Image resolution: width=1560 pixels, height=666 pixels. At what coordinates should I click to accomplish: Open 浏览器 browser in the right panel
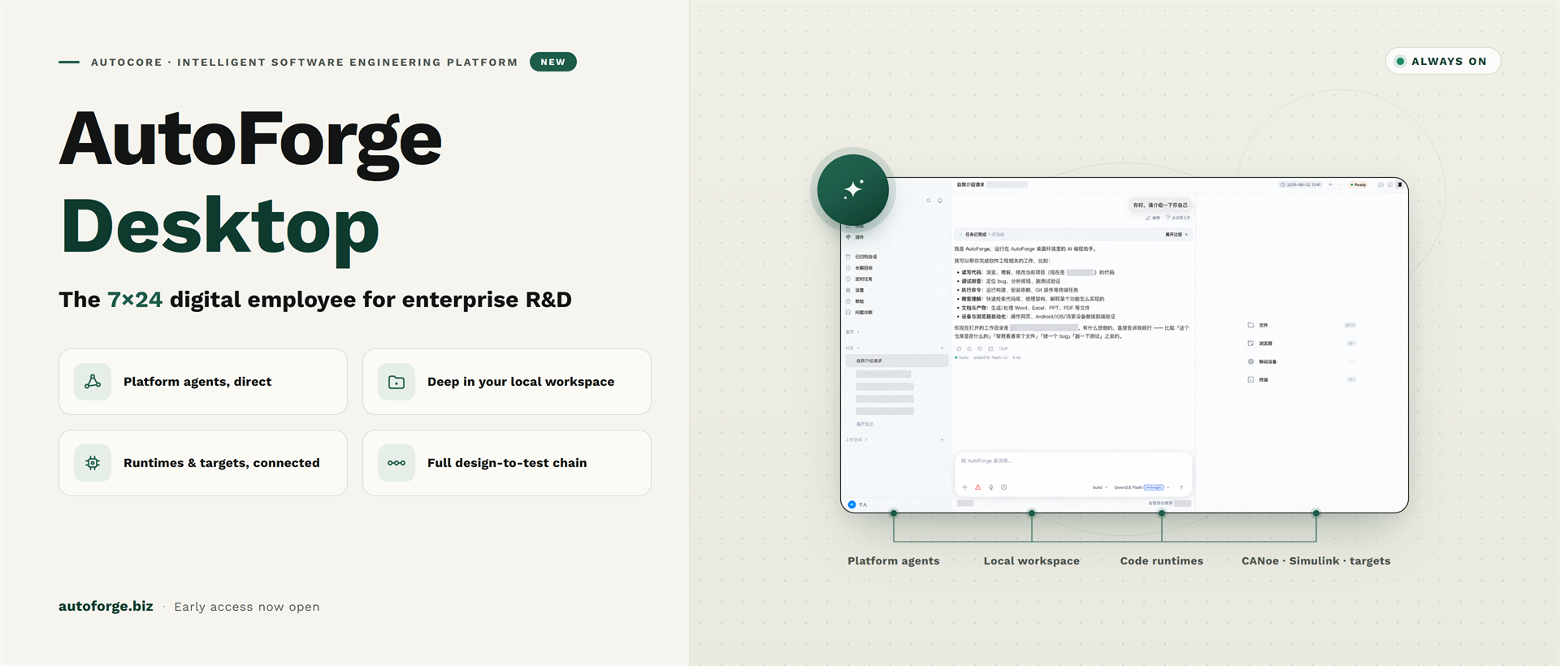point(1302,343)
